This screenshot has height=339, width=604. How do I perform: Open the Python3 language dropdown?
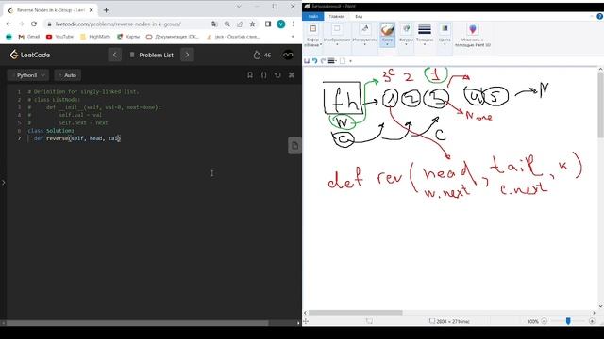(x=28, y=75)
